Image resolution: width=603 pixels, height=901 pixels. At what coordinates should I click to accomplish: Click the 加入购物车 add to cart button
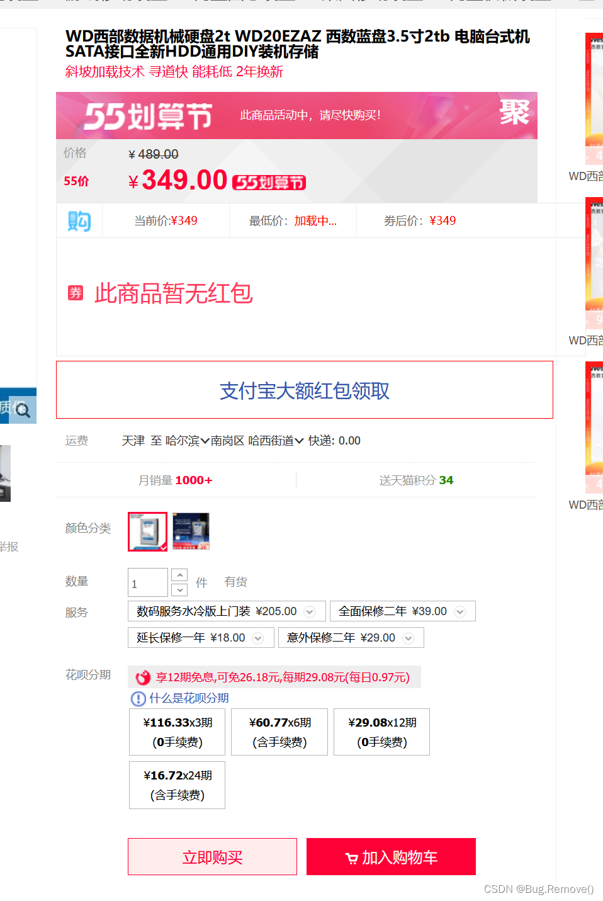pyautogui.click(x=391, y=857)
